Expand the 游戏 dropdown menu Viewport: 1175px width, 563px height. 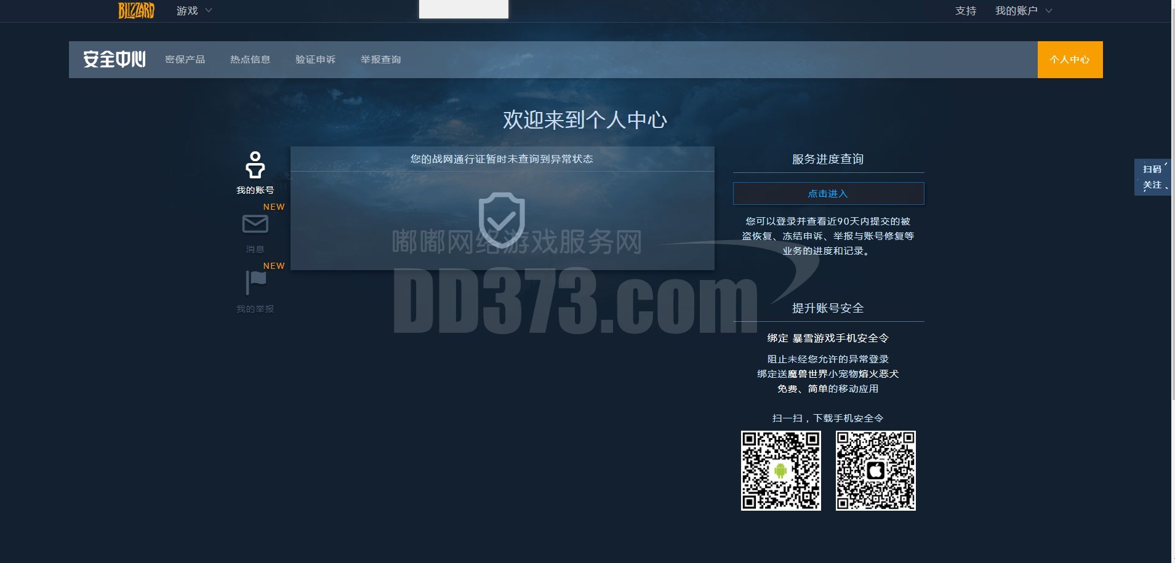coord(194,10)
